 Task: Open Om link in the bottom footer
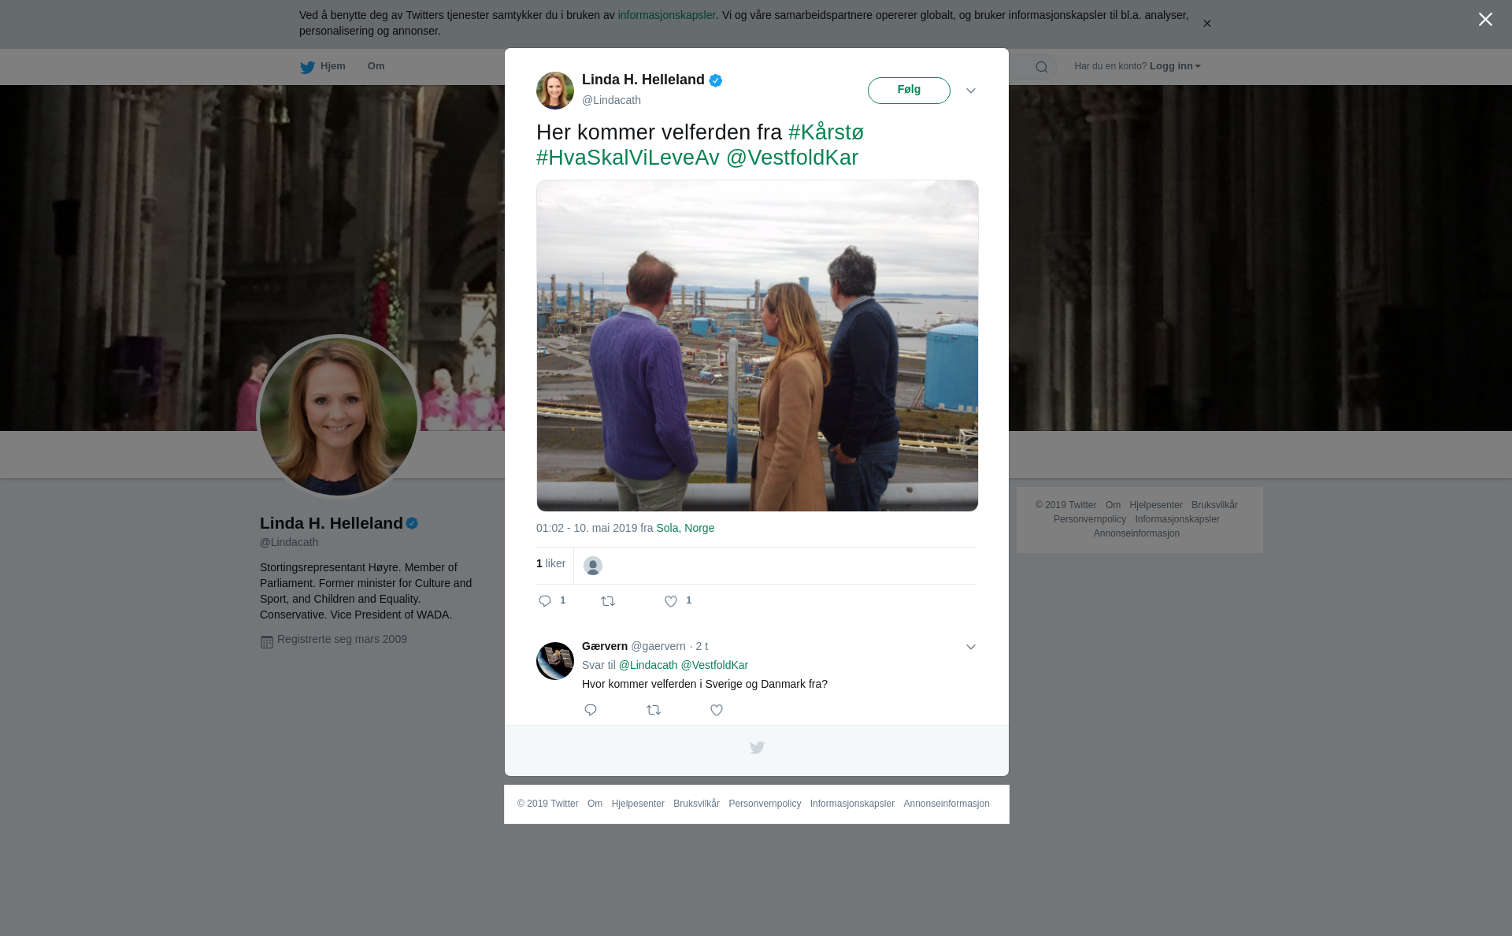pos(595,804)
